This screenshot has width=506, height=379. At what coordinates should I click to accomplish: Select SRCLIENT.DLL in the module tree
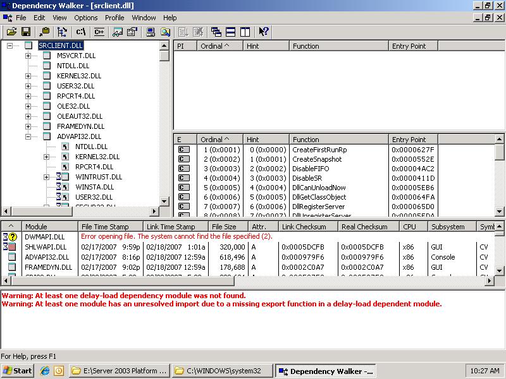61,45
